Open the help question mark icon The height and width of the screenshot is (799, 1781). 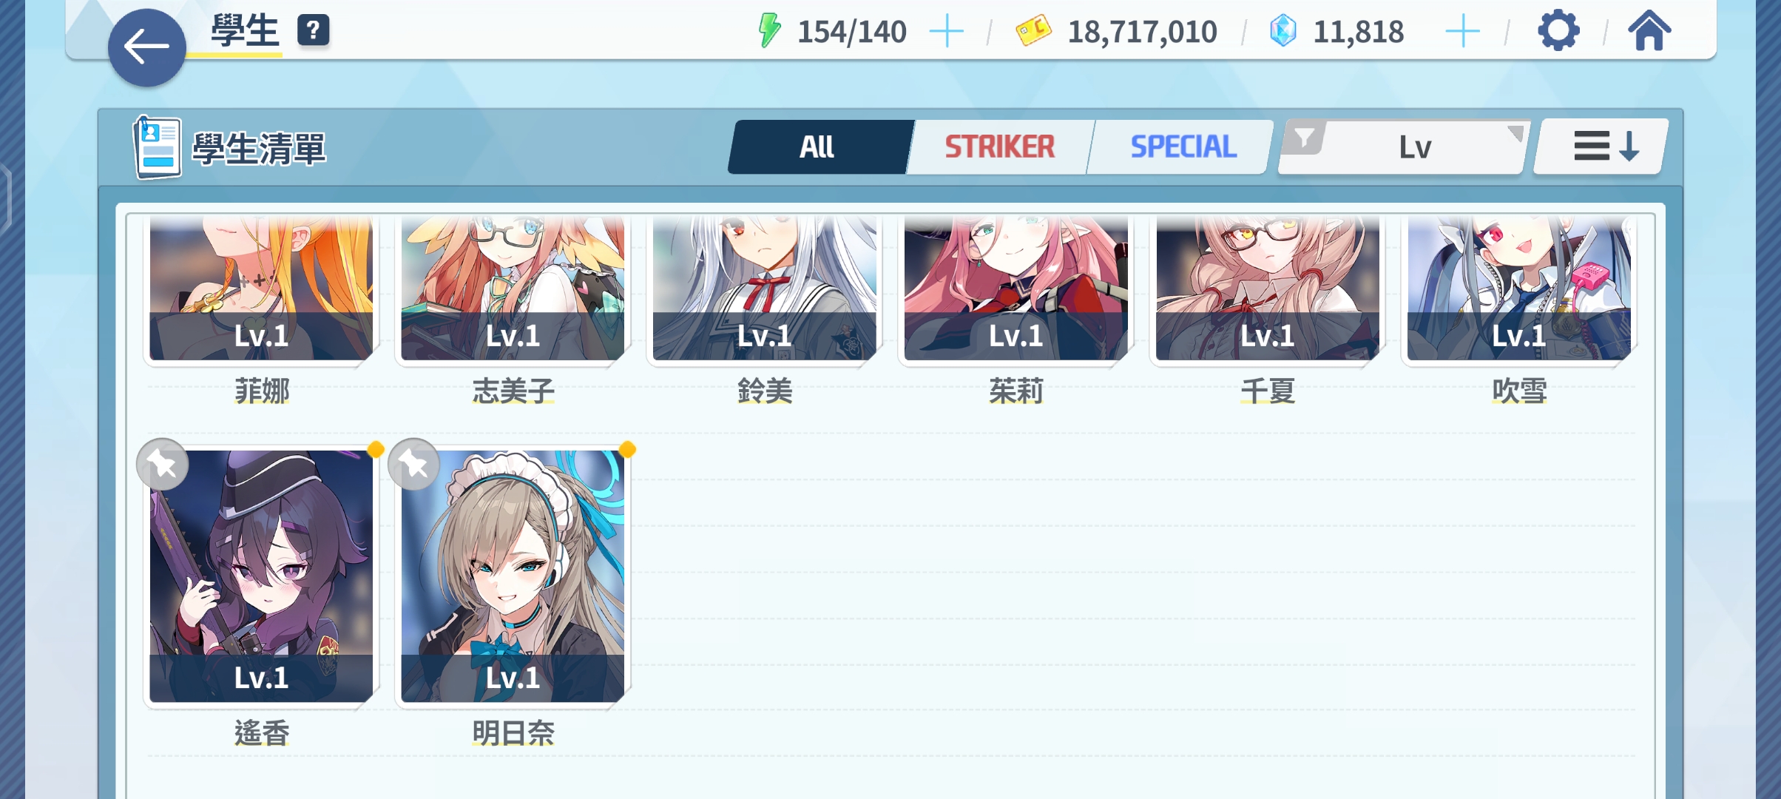coord(314,30)
